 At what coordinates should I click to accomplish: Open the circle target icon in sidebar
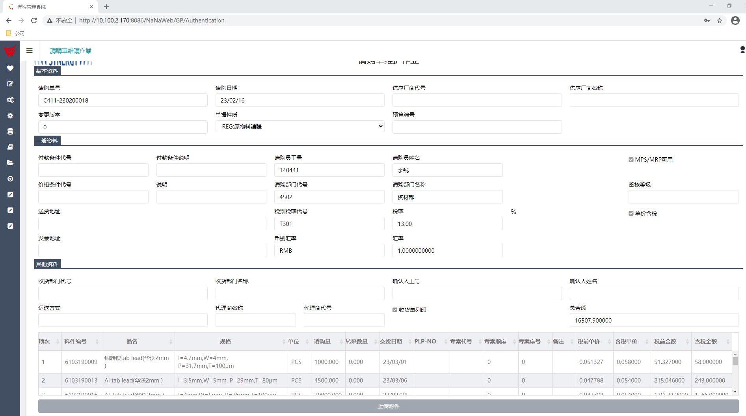pos(10,179)
